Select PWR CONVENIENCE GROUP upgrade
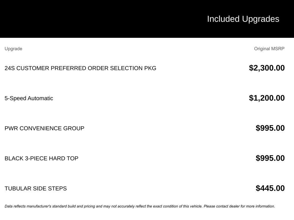This screenshot has height=220, width=294. (x=45, y=128)
